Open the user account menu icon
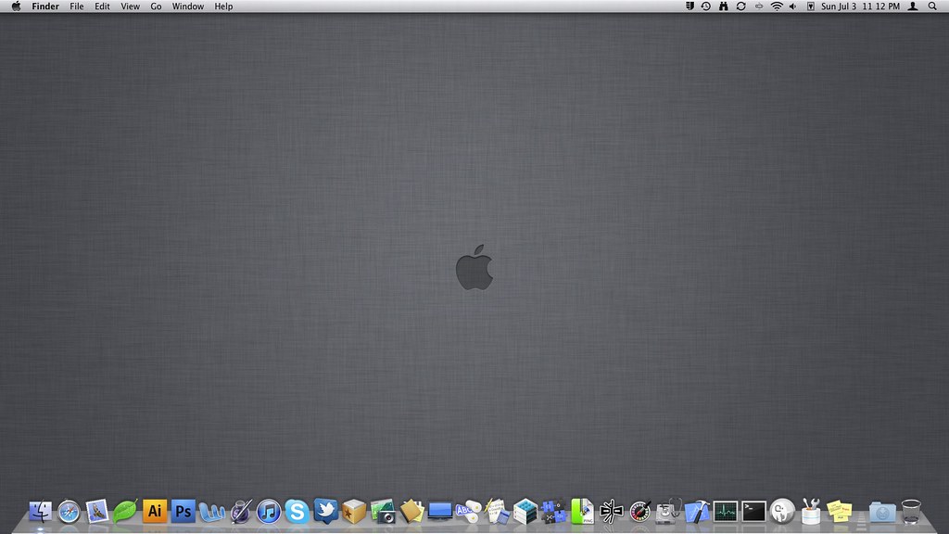 (913, 6)
